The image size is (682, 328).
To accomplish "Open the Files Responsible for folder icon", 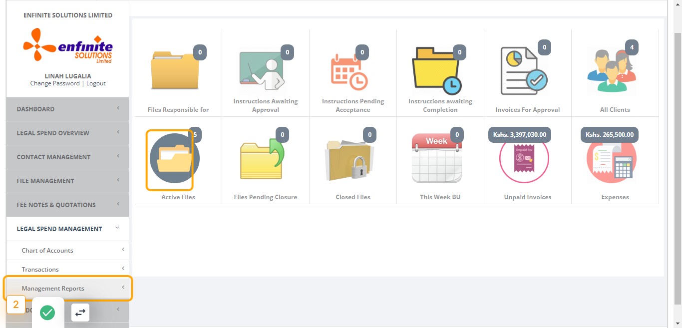I will pos(175,70).
